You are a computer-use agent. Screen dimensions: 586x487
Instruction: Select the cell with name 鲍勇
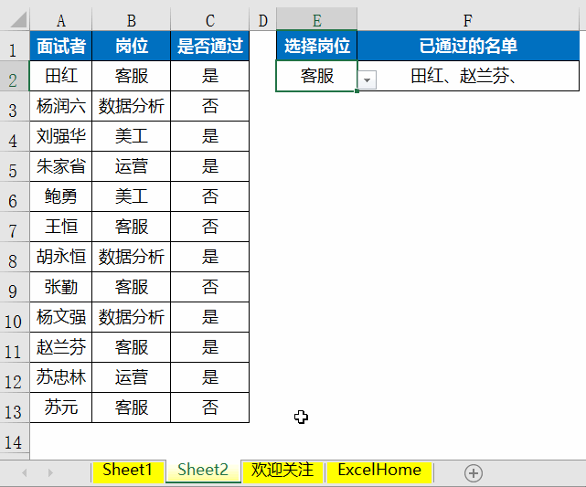pos(61,196)
